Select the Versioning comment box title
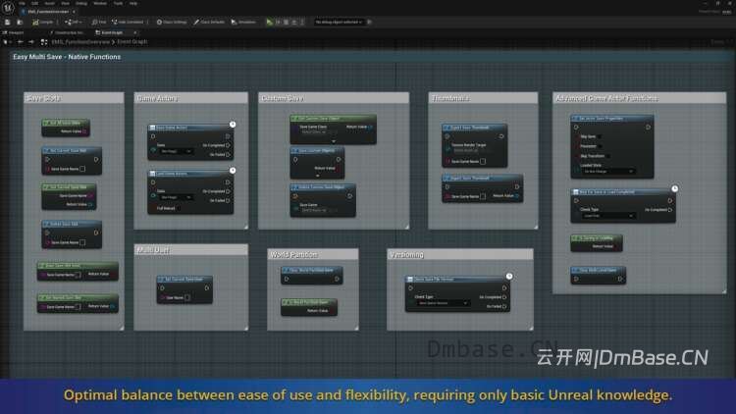Image resolution: width=736 pixels, height=414 pixels. pos(406,254)
